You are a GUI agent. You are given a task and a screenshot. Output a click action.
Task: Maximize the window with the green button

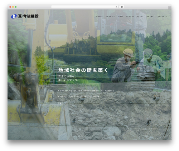[16, 7]
